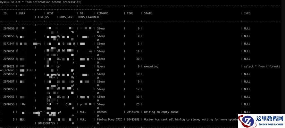Select Sleep command in row 5171047

point(101,44)
